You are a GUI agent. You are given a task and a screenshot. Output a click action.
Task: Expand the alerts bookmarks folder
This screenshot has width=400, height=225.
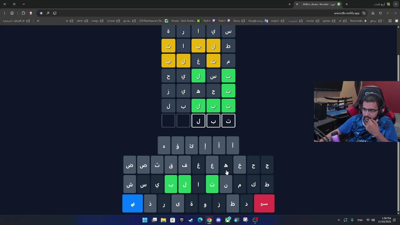point(82,21)
